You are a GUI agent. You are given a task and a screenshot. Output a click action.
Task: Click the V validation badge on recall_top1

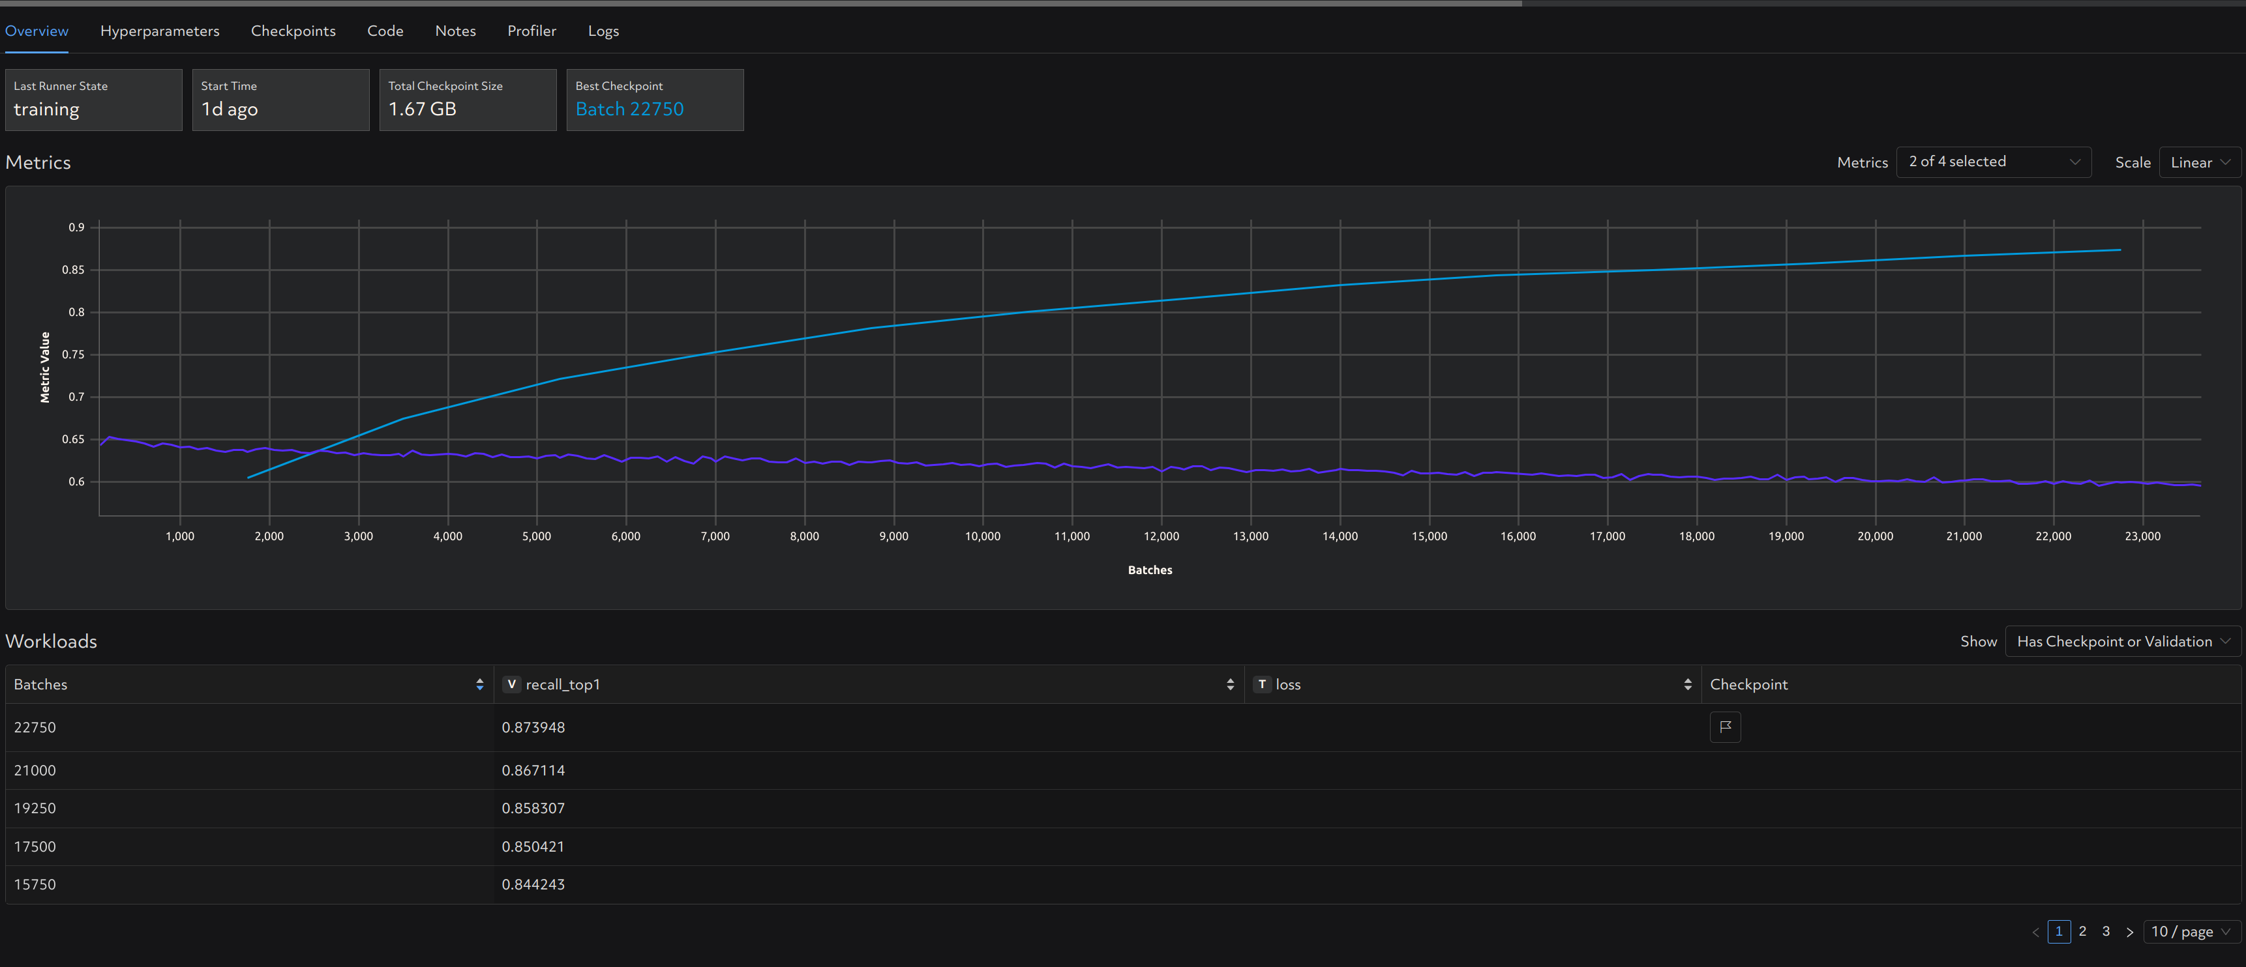[x=512, y=685]
